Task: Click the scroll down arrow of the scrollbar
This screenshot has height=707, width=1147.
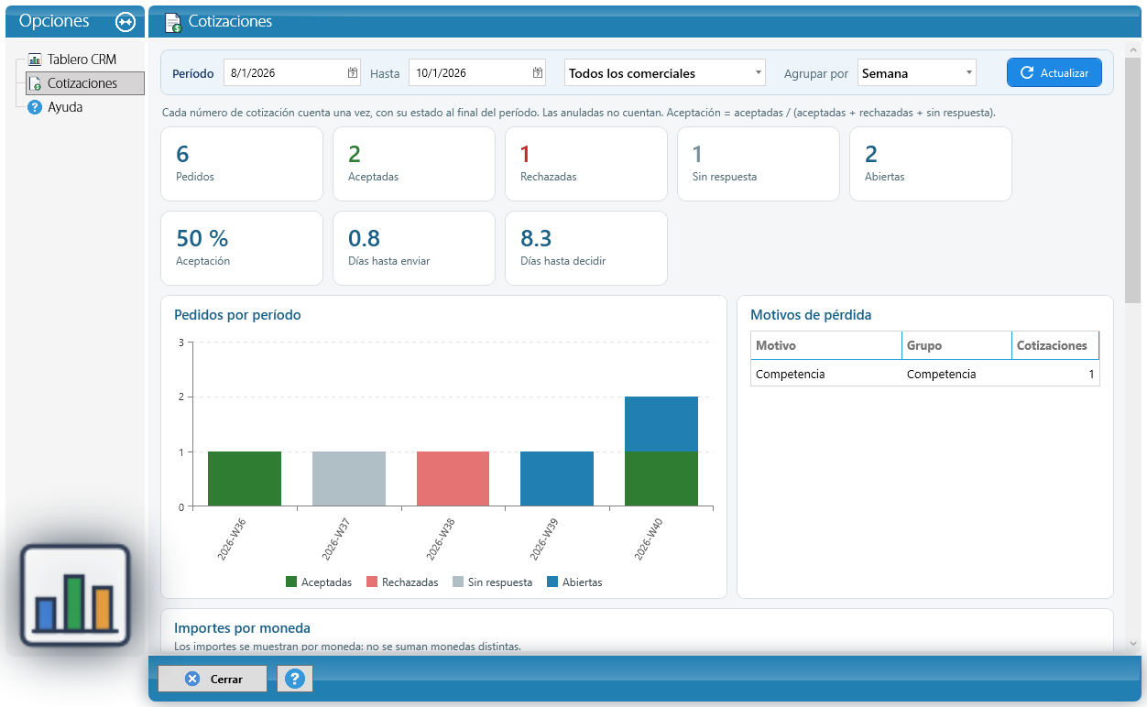Action: 1133,644
